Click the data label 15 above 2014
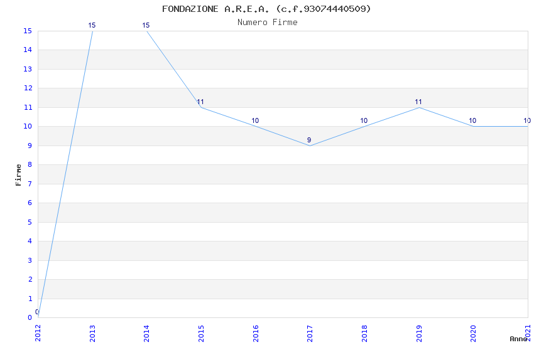Screen dimensions: 534x345 [146, 26]
